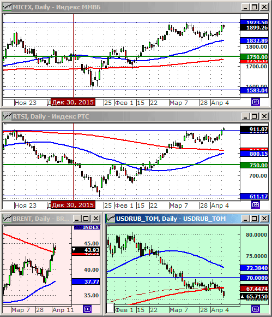272x317 pixels.
Task: Click the INDEX label in BRENT chart
Action: tap(87, 227)
